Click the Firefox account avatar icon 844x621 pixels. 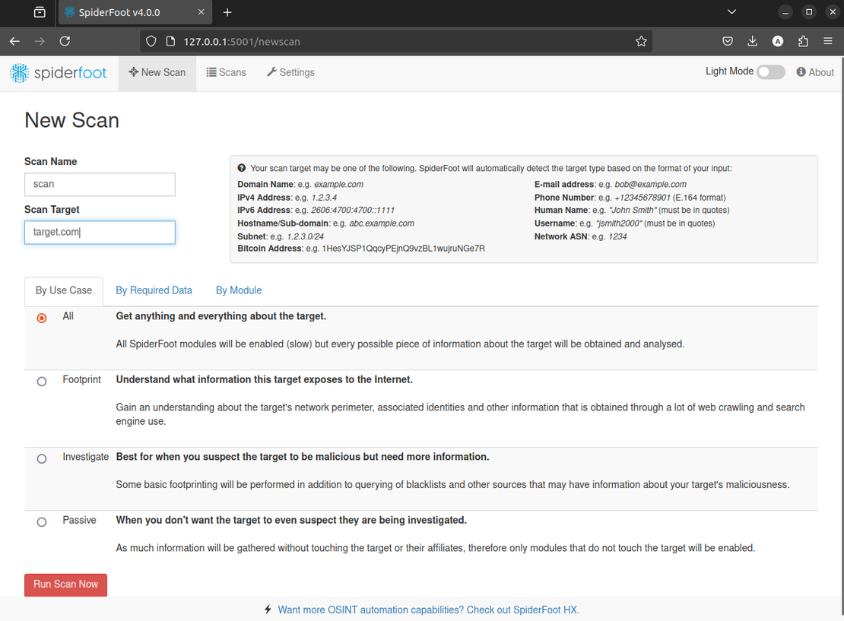click(778, 41)
